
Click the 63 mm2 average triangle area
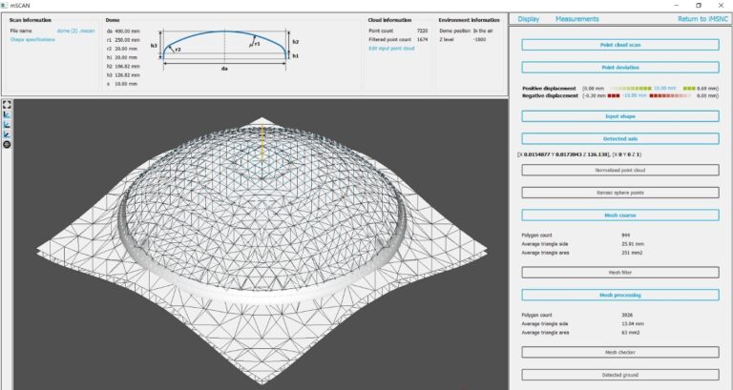point(631,333)
